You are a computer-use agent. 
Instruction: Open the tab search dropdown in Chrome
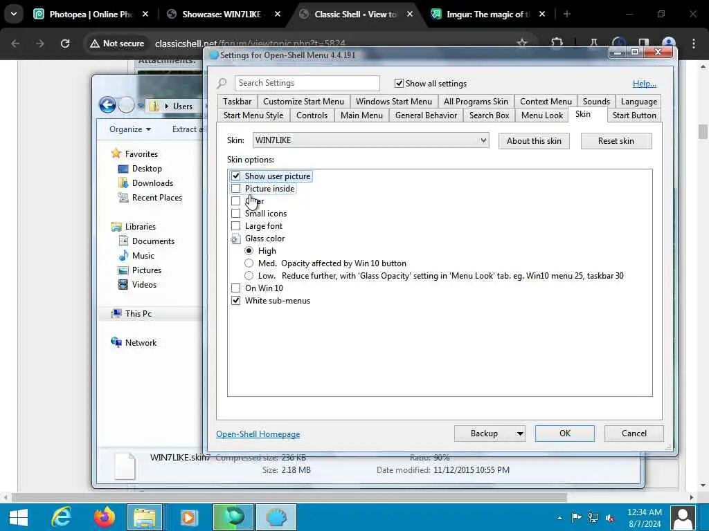click(14, 14)
